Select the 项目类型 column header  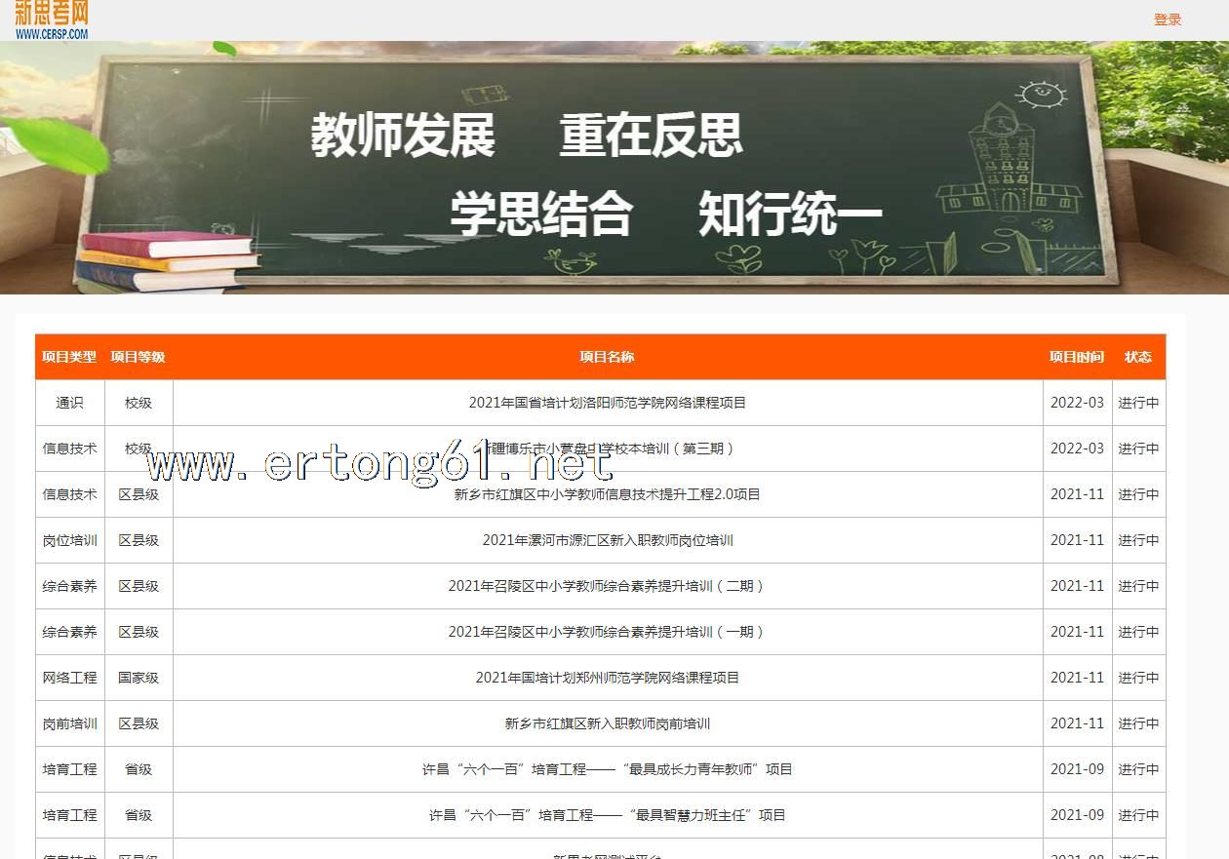click(x=69, y=357)
